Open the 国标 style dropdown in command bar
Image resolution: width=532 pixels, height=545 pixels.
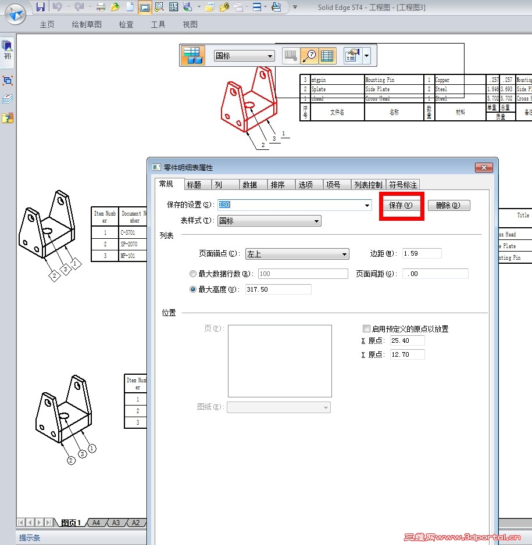(x=244, y=56)
